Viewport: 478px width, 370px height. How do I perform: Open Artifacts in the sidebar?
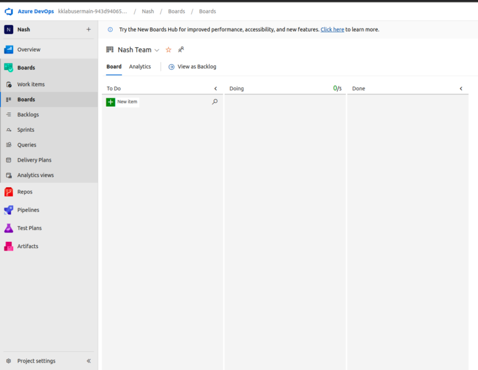click(x=28, y=246)
